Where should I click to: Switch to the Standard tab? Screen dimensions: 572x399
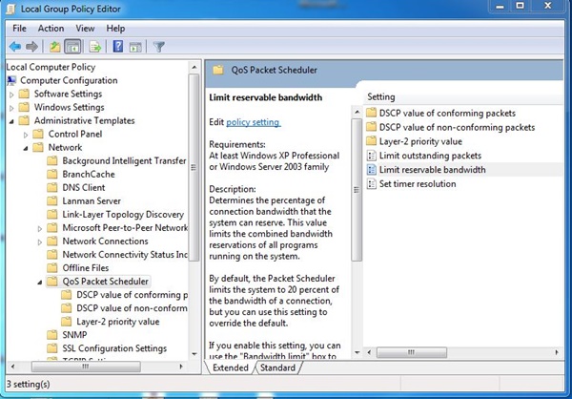click(x=277, y=367)
